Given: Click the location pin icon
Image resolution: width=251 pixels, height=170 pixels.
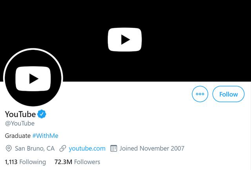Looking at the screenshot, I should tap(9, 148).
